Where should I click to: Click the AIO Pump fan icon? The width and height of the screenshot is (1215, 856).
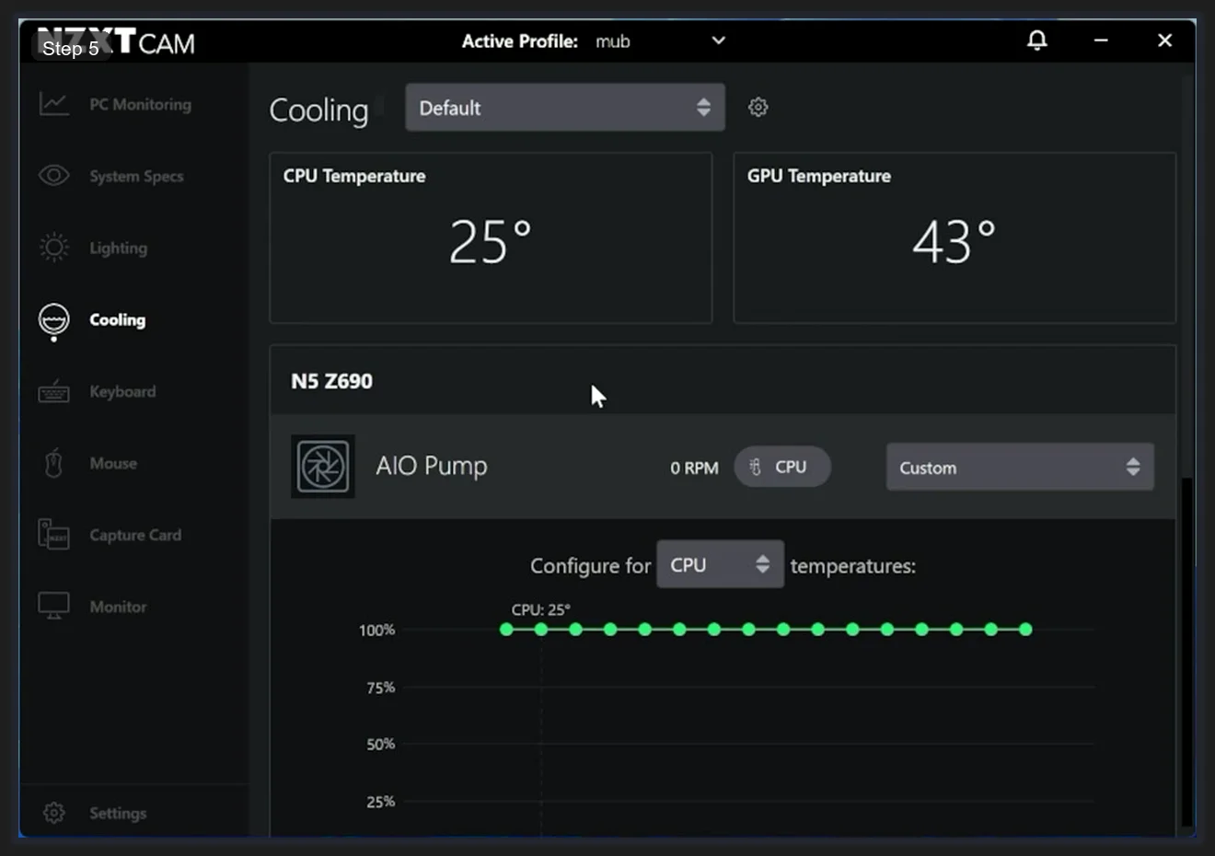(323, 466)
